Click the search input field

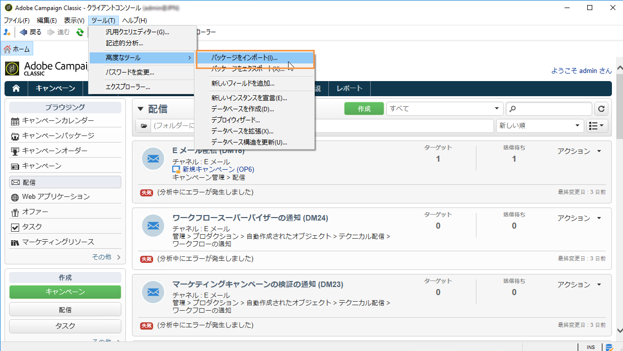tap(549, 109)
